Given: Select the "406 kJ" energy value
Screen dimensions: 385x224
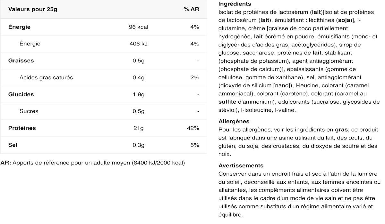Looking at the screenshot, I should point(138,44).
